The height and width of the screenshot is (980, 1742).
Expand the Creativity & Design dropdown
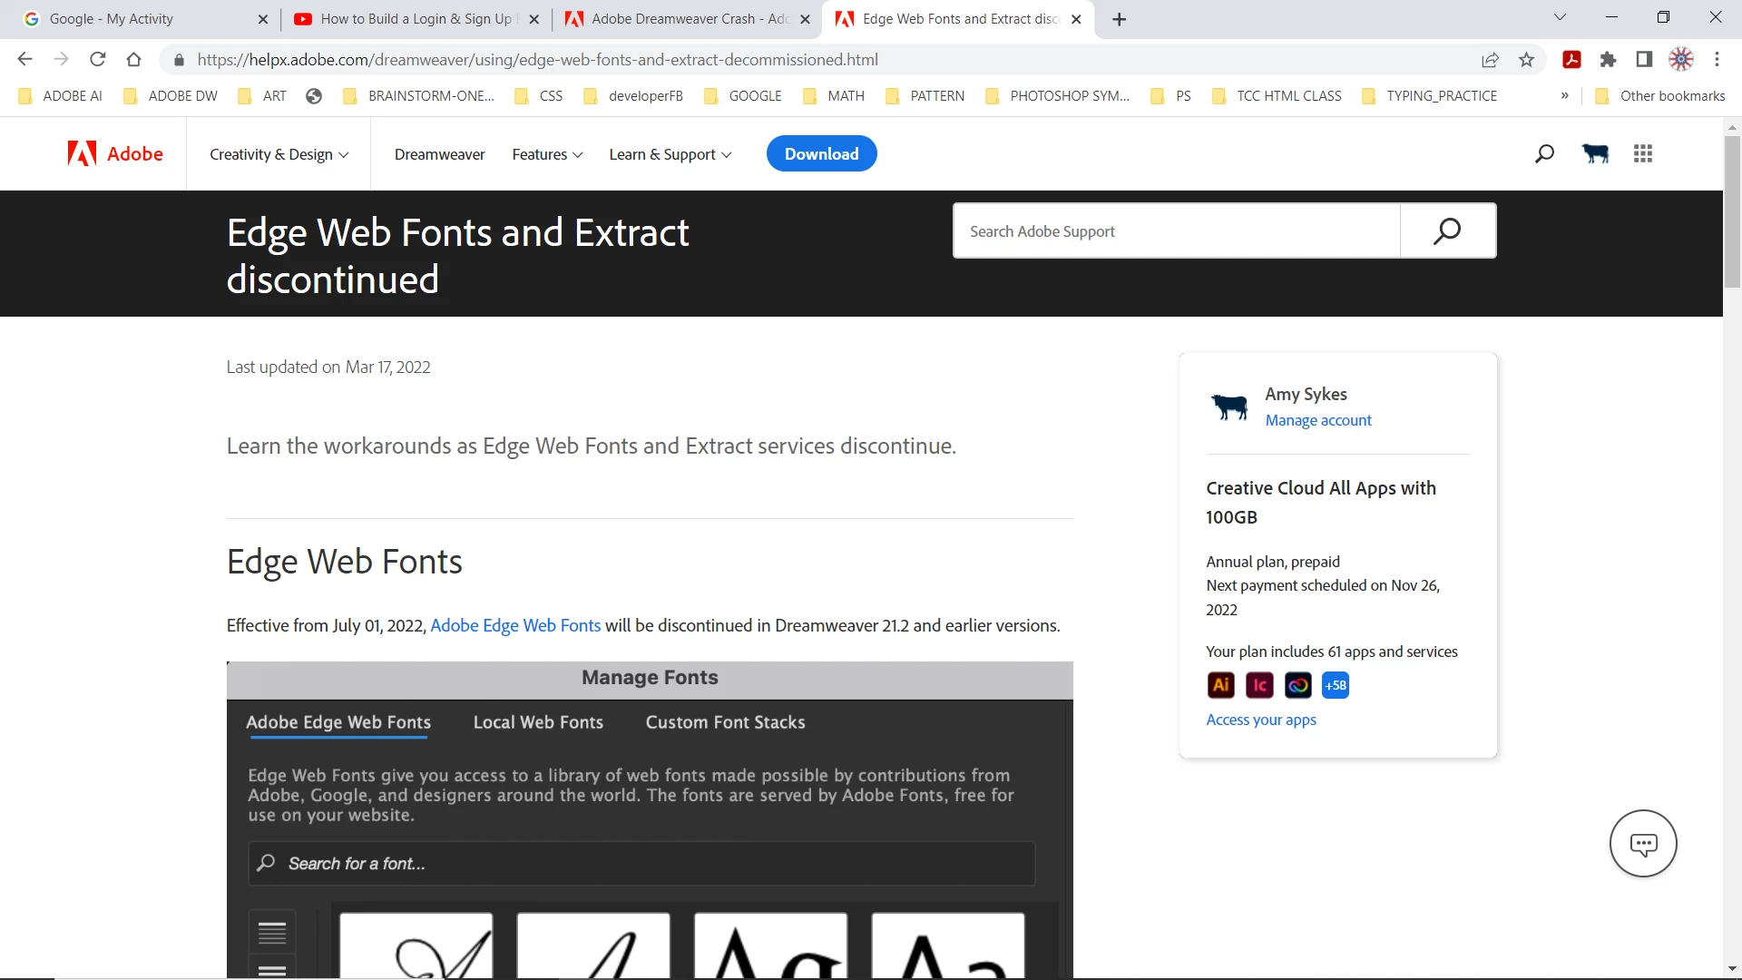point(279,154)
